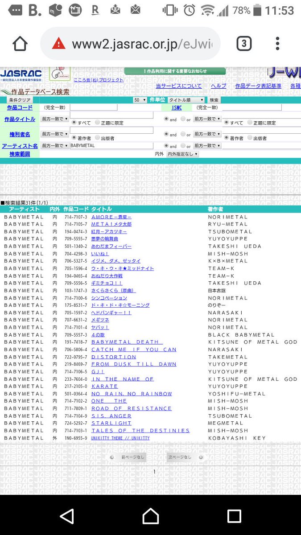Open the UNIKITTY THEME // UNIKITTY link

click(x=120, y=438)
